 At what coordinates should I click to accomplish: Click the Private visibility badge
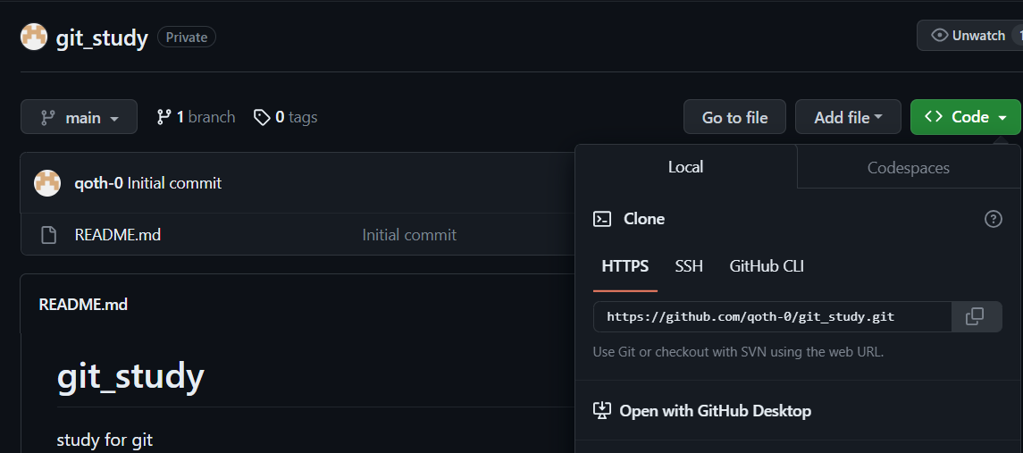pos(187,38)
